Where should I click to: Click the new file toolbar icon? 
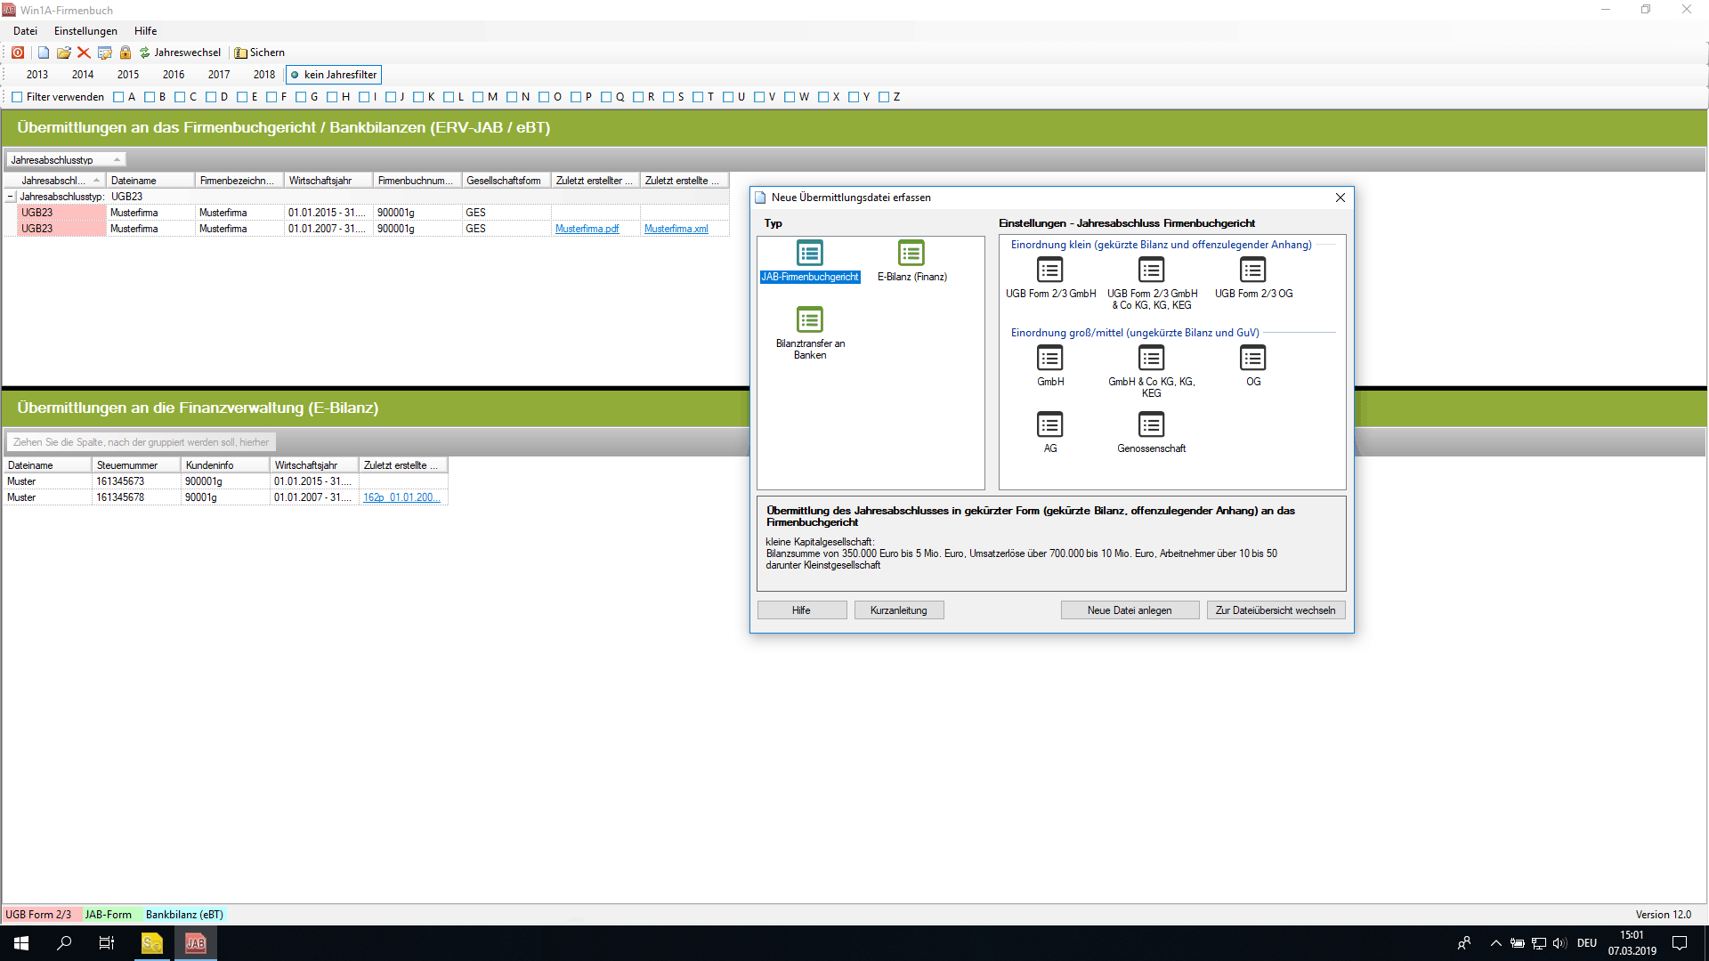click(x=43, y=52)
